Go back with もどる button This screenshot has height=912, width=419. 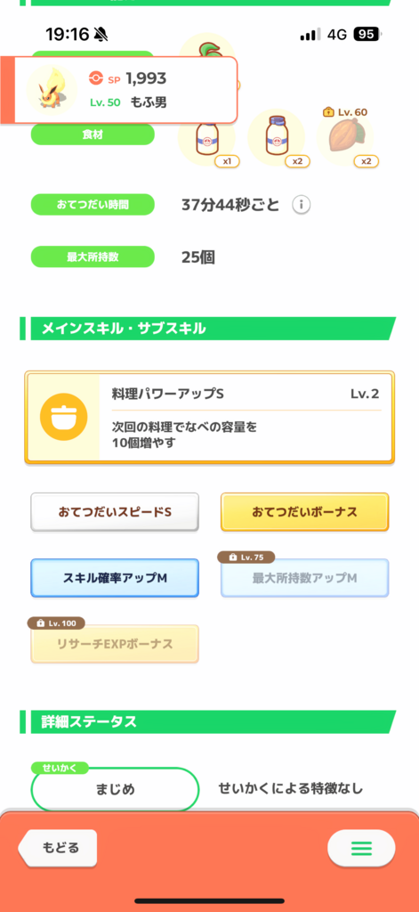tap(58, 848)
